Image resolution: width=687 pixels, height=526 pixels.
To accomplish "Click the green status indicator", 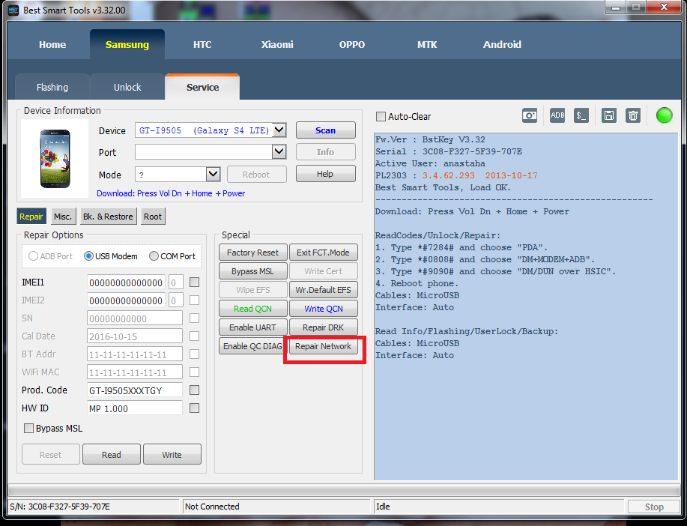I will click(x=665, y=115).
